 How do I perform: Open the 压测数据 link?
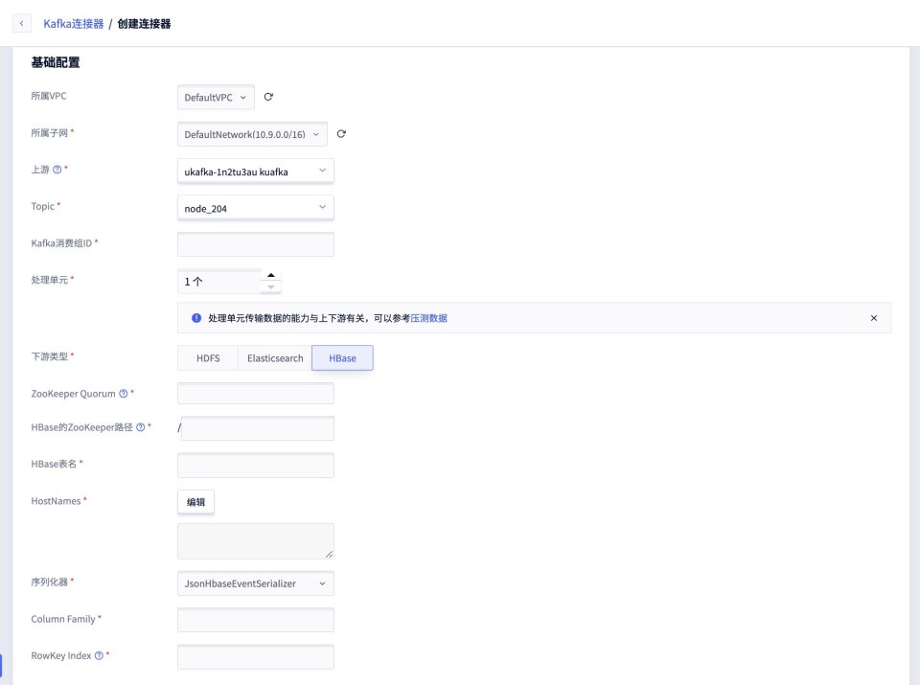pyautogui.click(x=428, y=318)
